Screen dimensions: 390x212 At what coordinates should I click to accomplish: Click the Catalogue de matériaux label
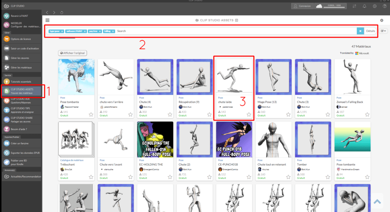tap(72, 160)
